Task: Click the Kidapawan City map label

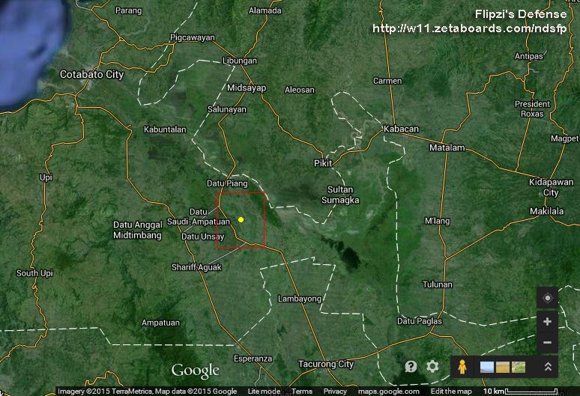Action: 551,188
